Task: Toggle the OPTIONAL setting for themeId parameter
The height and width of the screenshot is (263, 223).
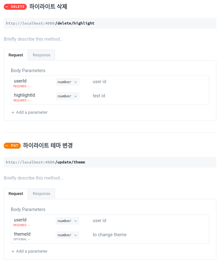Action: coord(21,239)
